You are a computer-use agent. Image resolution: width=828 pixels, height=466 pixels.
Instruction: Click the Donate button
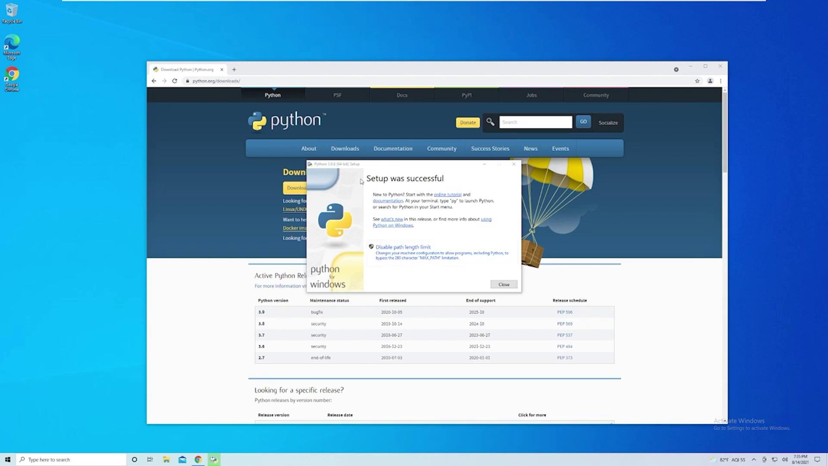(467, 123)
